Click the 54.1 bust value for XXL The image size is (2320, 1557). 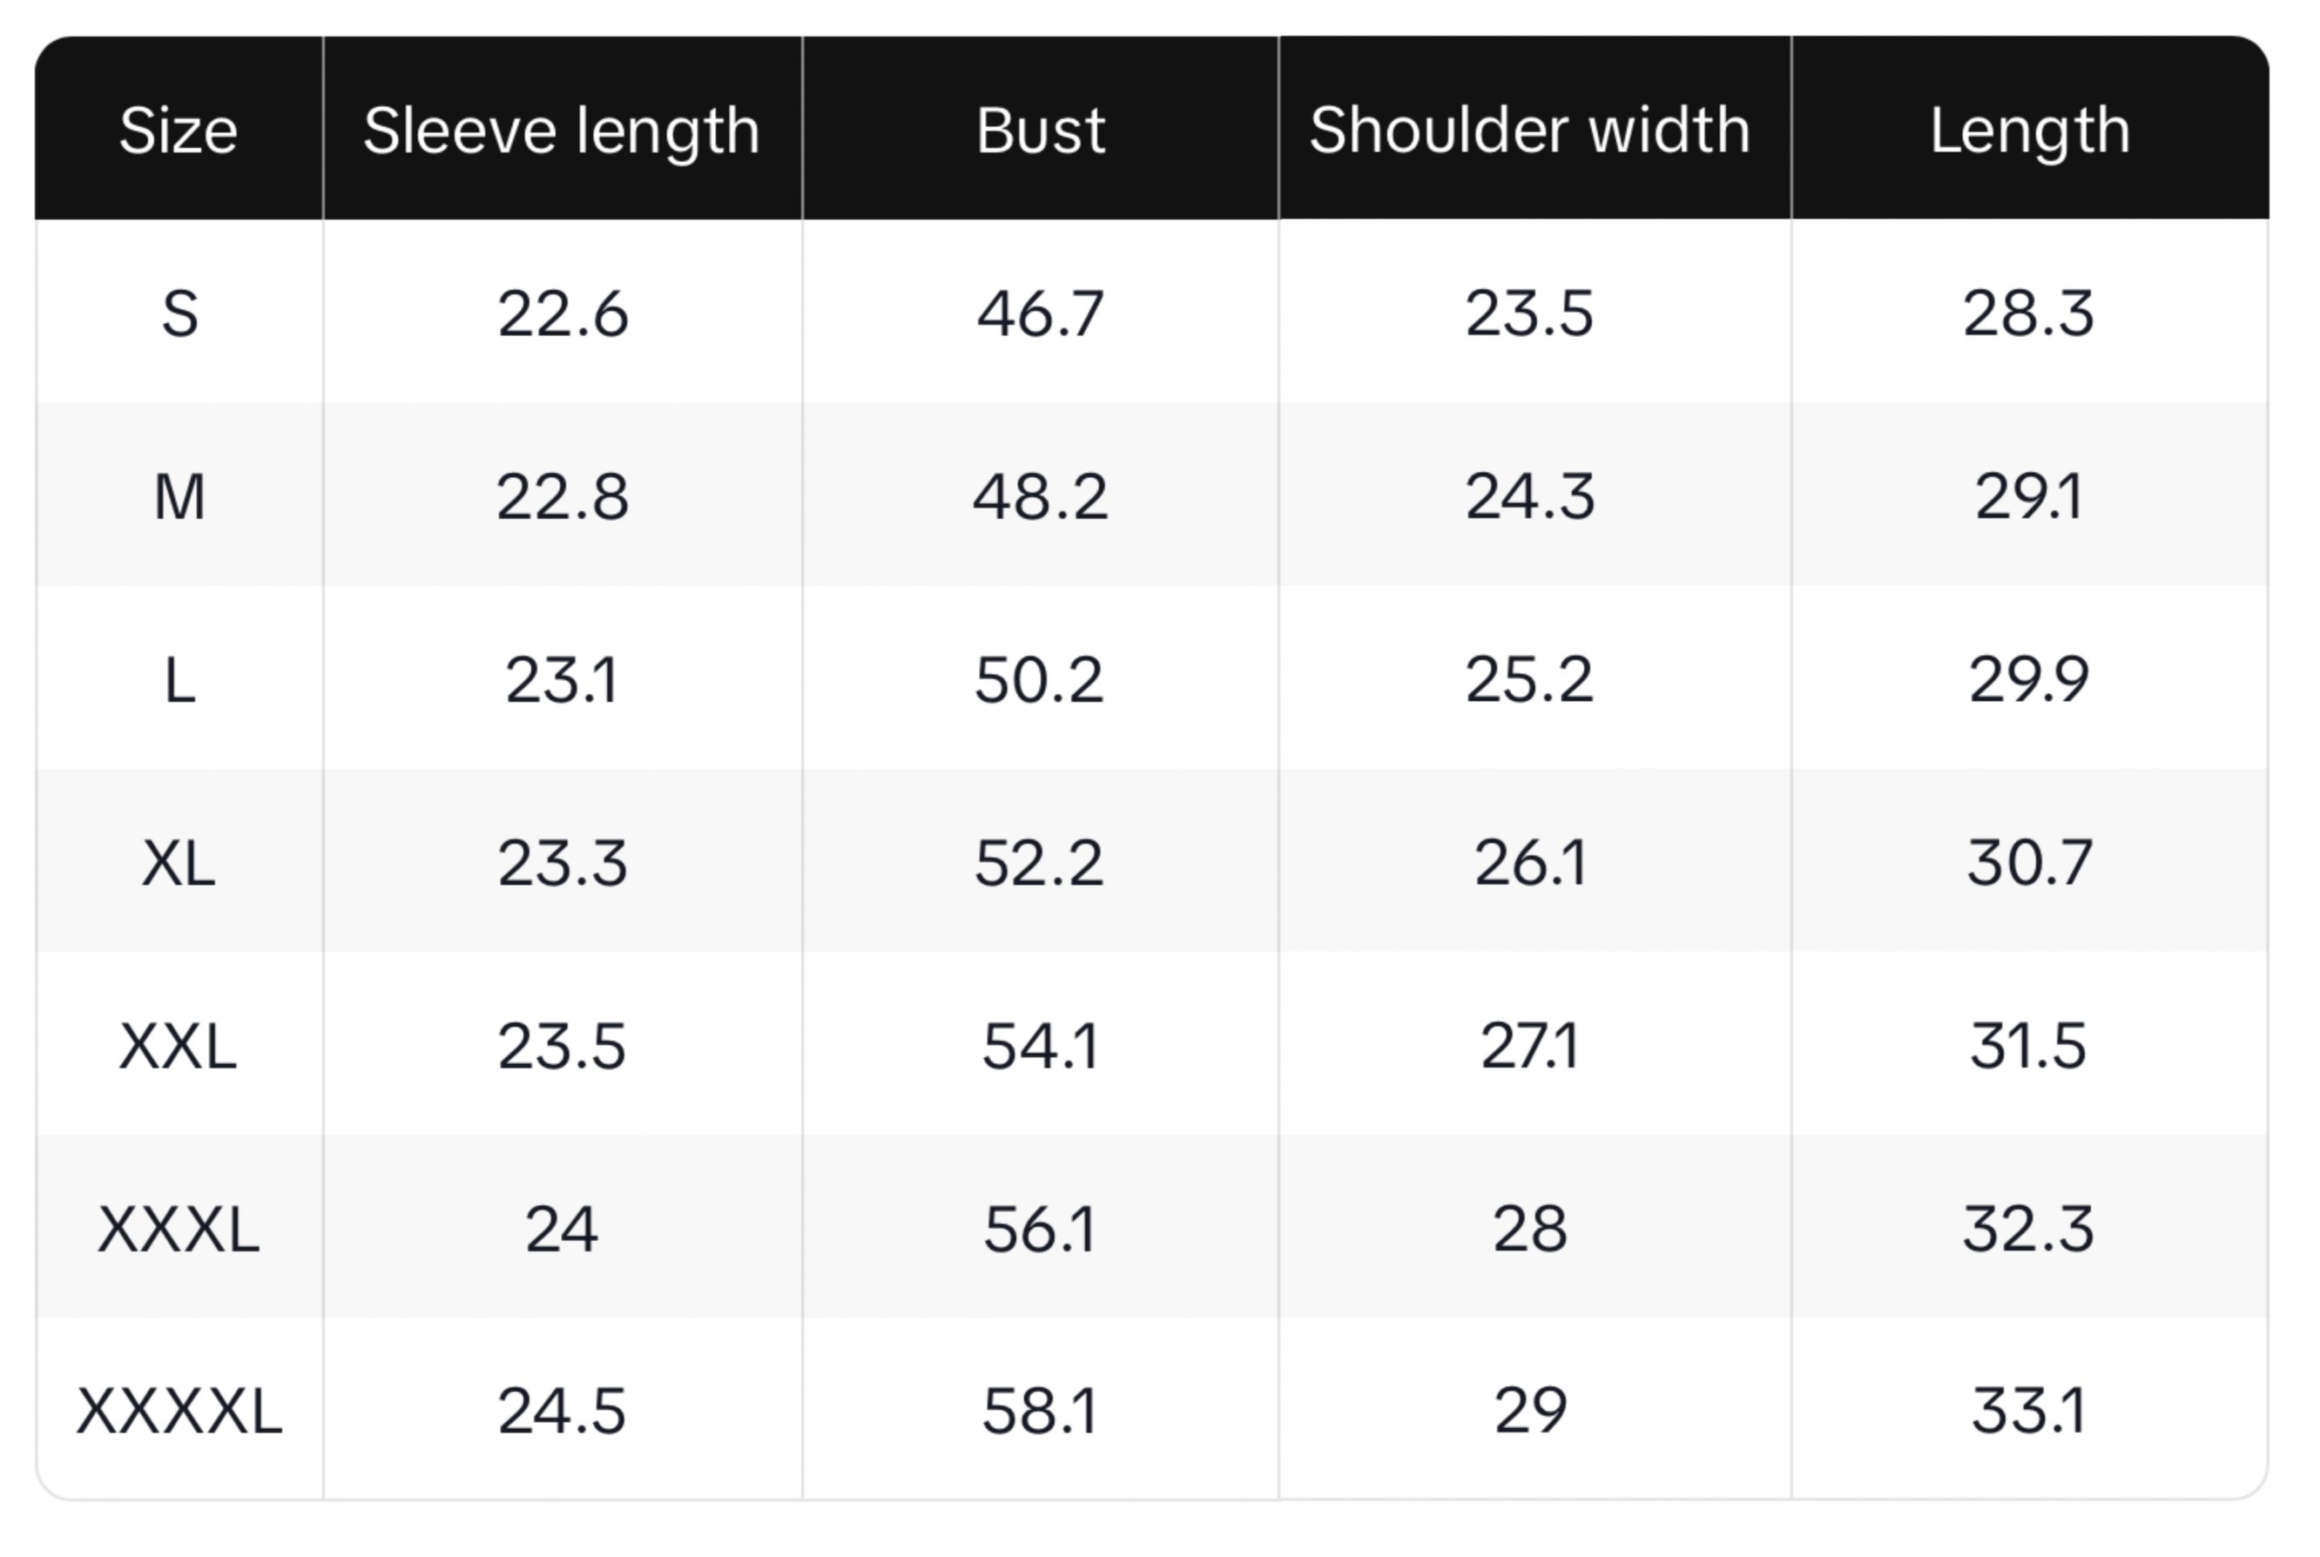click(1040, 1047)
